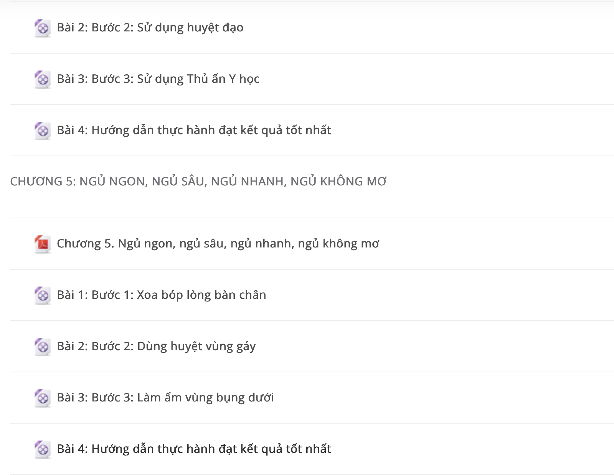Click the video icon next to 'Sử dụng Thủ ấn Y học'
Image resolution: width=614 pixels, height=475 pixels.
pos(43,80)
